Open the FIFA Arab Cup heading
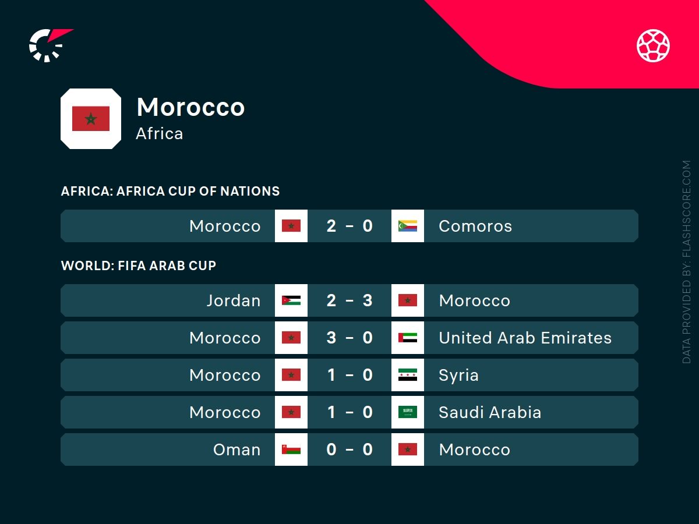Screen dimensions: 699x524 coord(139,265)
